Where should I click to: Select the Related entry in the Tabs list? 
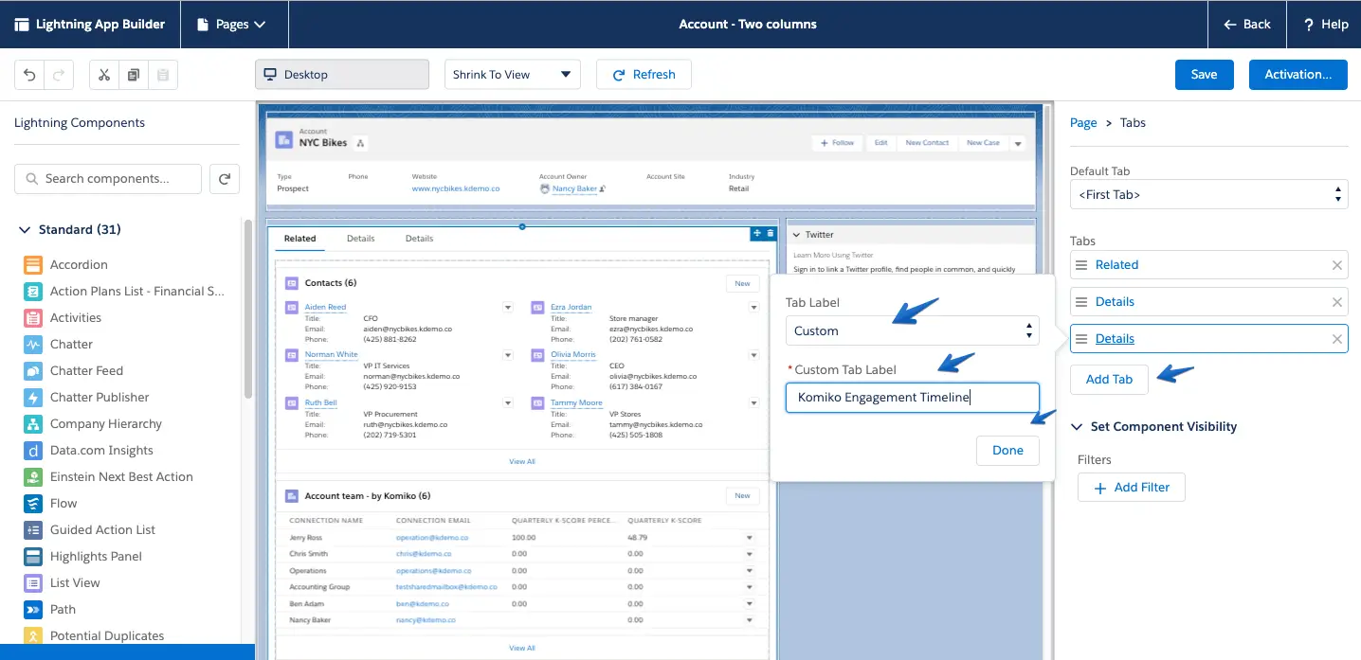(x=1116, y=265)
